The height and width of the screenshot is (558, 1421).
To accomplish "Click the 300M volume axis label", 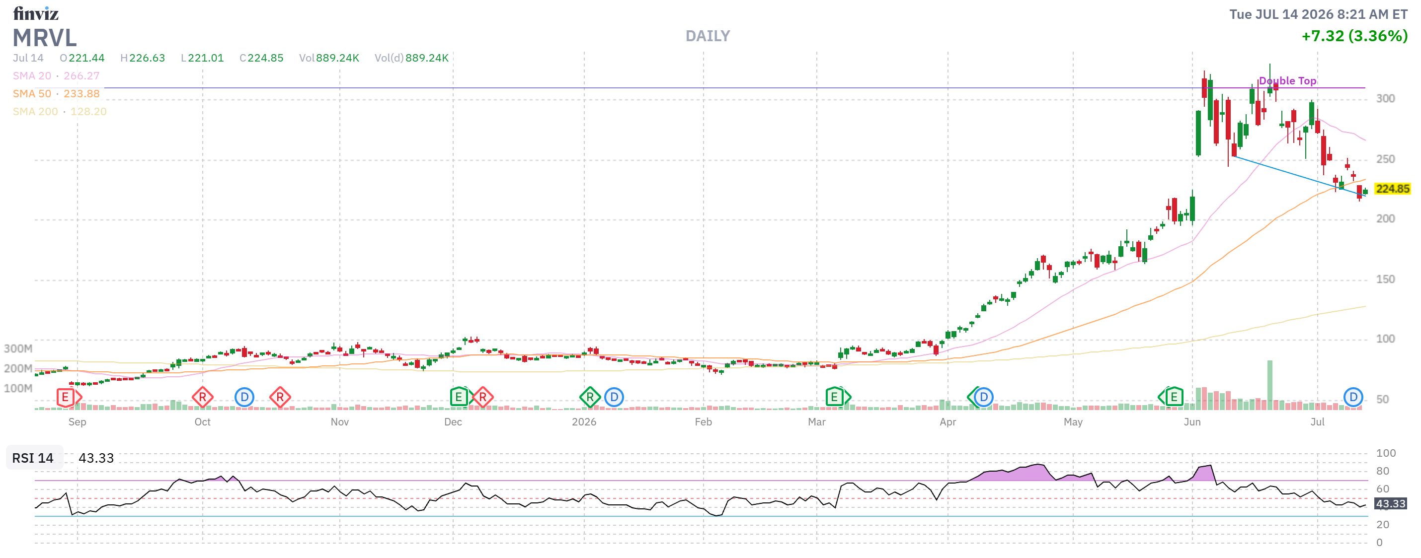I will point(18,349).
